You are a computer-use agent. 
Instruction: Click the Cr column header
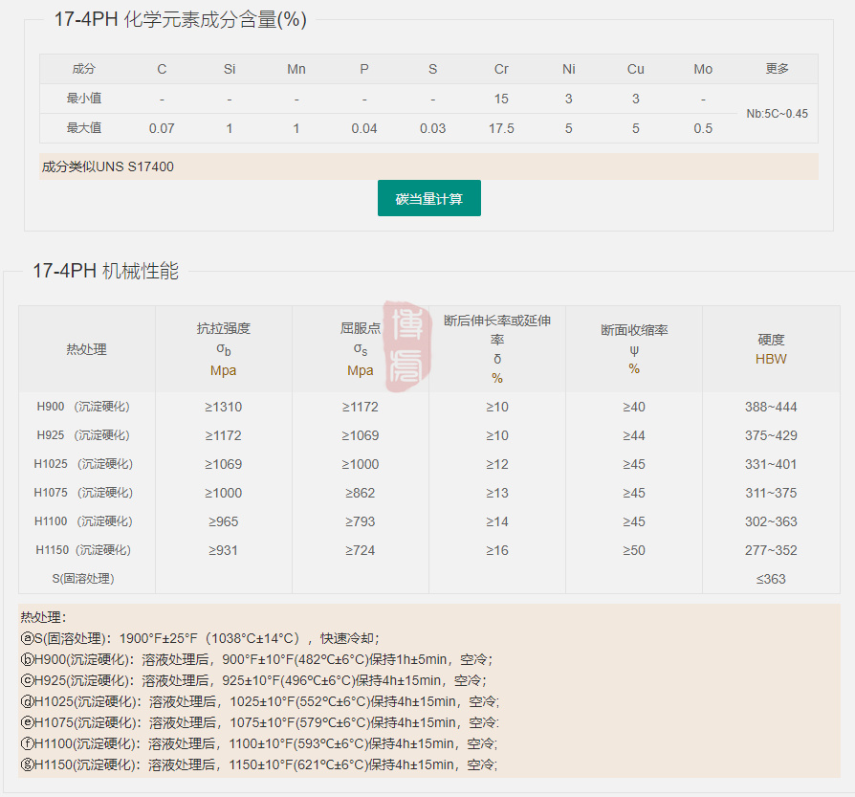coord(501,69)
